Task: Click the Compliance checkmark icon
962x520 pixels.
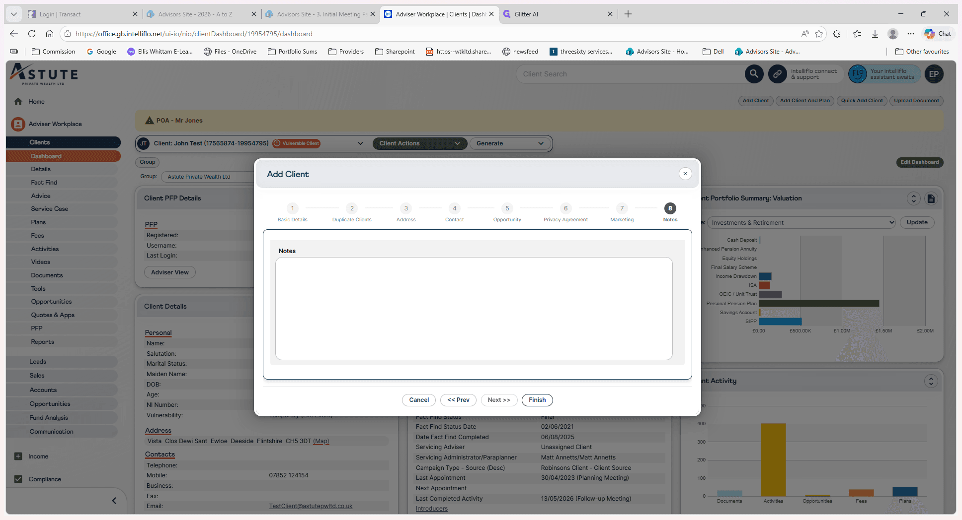Action: point(18,479)
